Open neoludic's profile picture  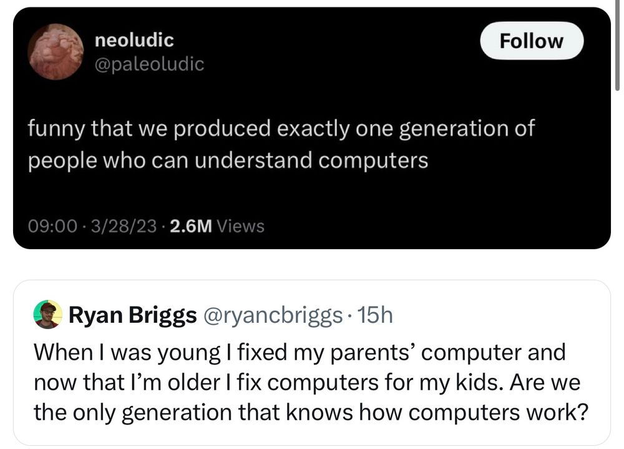coord(57,52)
